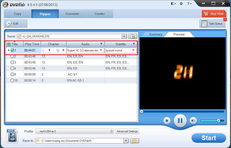Open the skin layout menu icon
Viewport: 231px width, 148px height.
(173, 4)
